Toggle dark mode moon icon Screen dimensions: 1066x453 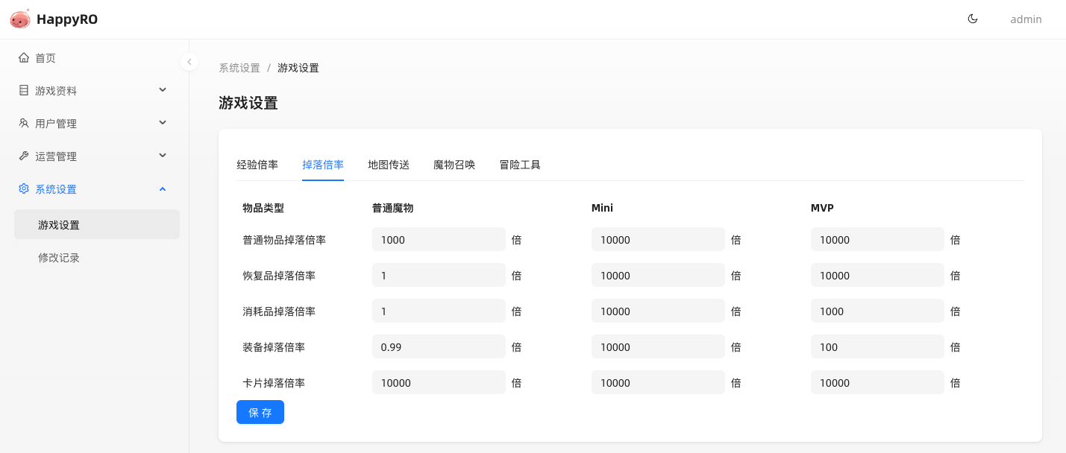click(973, 19)
